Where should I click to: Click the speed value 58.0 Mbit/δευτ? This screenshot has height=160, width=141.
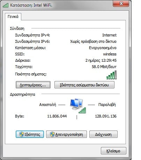(x=104, y=67)
